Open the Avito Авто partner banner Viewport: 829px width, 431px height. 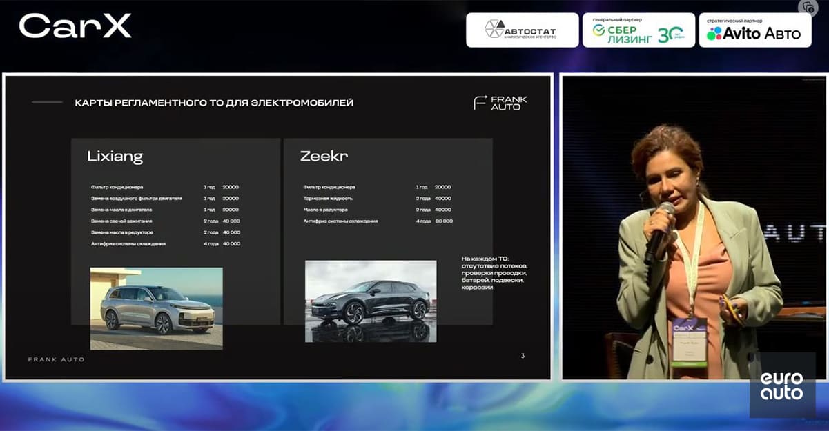pyautogui.click(x=755, y=30)
